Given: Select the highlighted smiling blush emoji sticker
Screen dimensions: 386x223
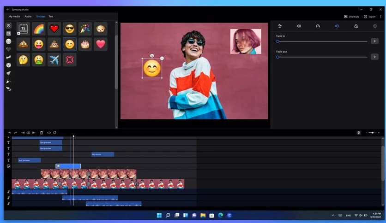Looking at the screenshot, I should [70, 44].
